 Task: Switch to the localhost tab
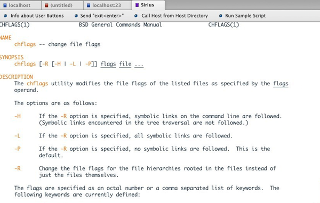20,5
